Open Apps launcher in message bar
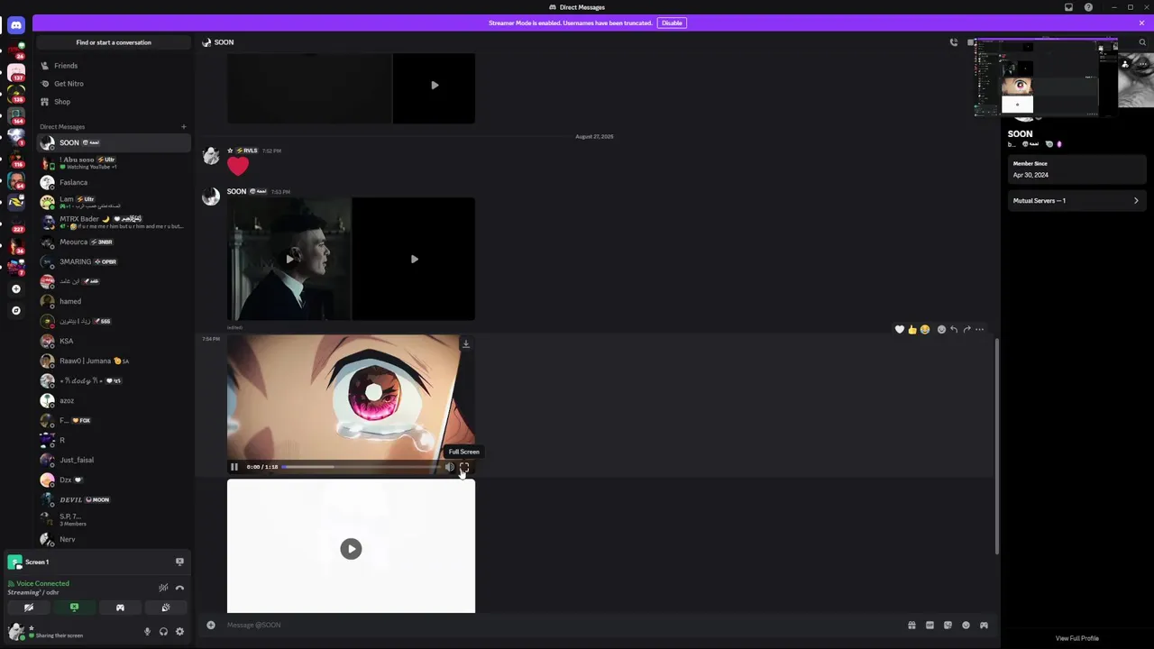1154x649 pixels. (x=984, y=625)
